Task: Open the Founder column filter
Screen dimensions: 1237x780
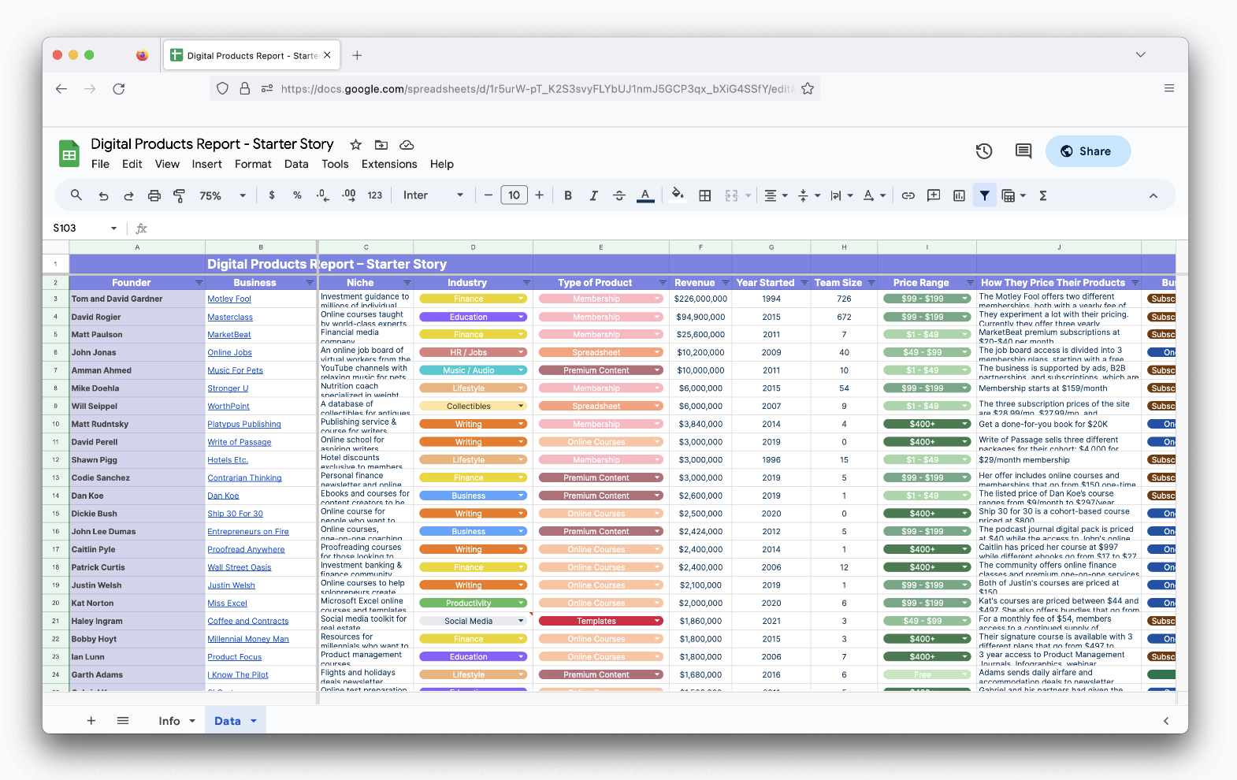Action: pos(199,283)
